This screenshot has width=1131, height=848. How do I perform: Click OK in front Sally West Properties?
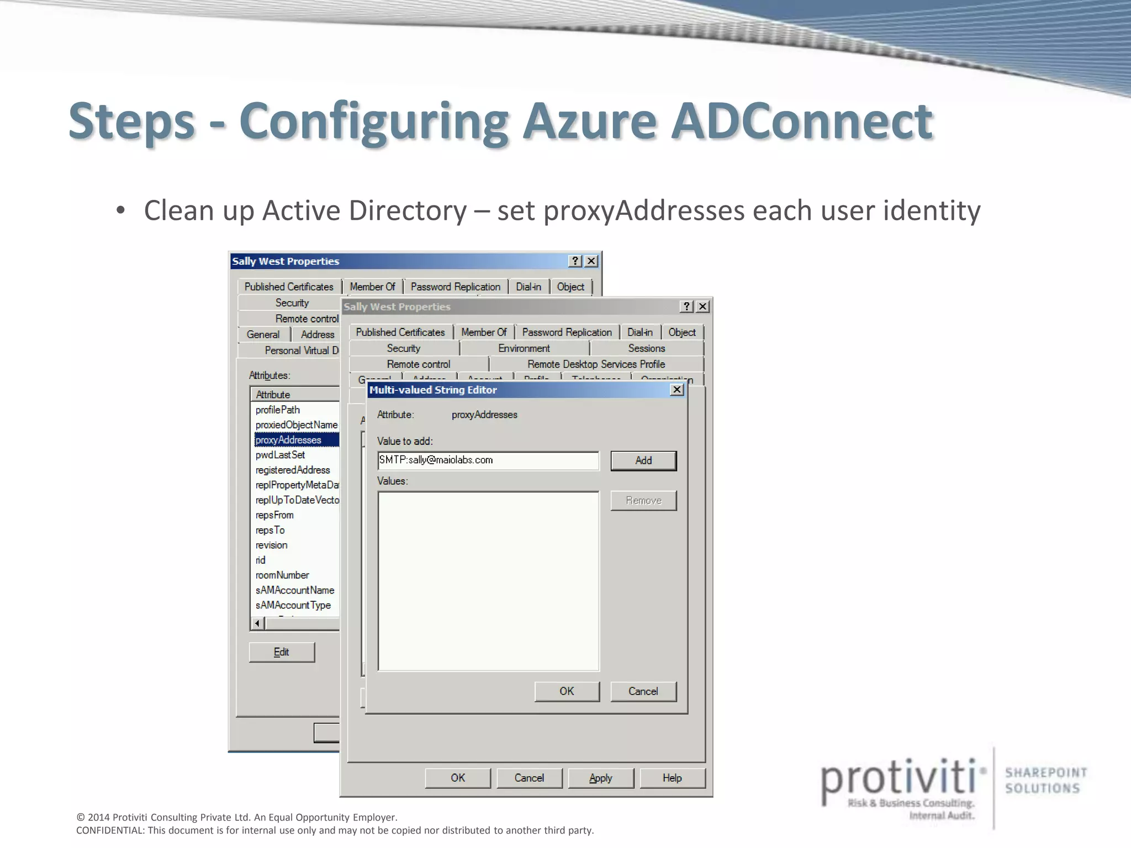tap(458, 778)
